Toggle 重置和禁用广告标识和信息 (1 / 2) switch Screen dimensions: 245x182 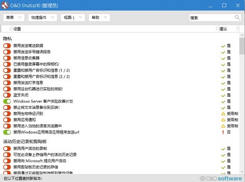(x=7, y=70)
